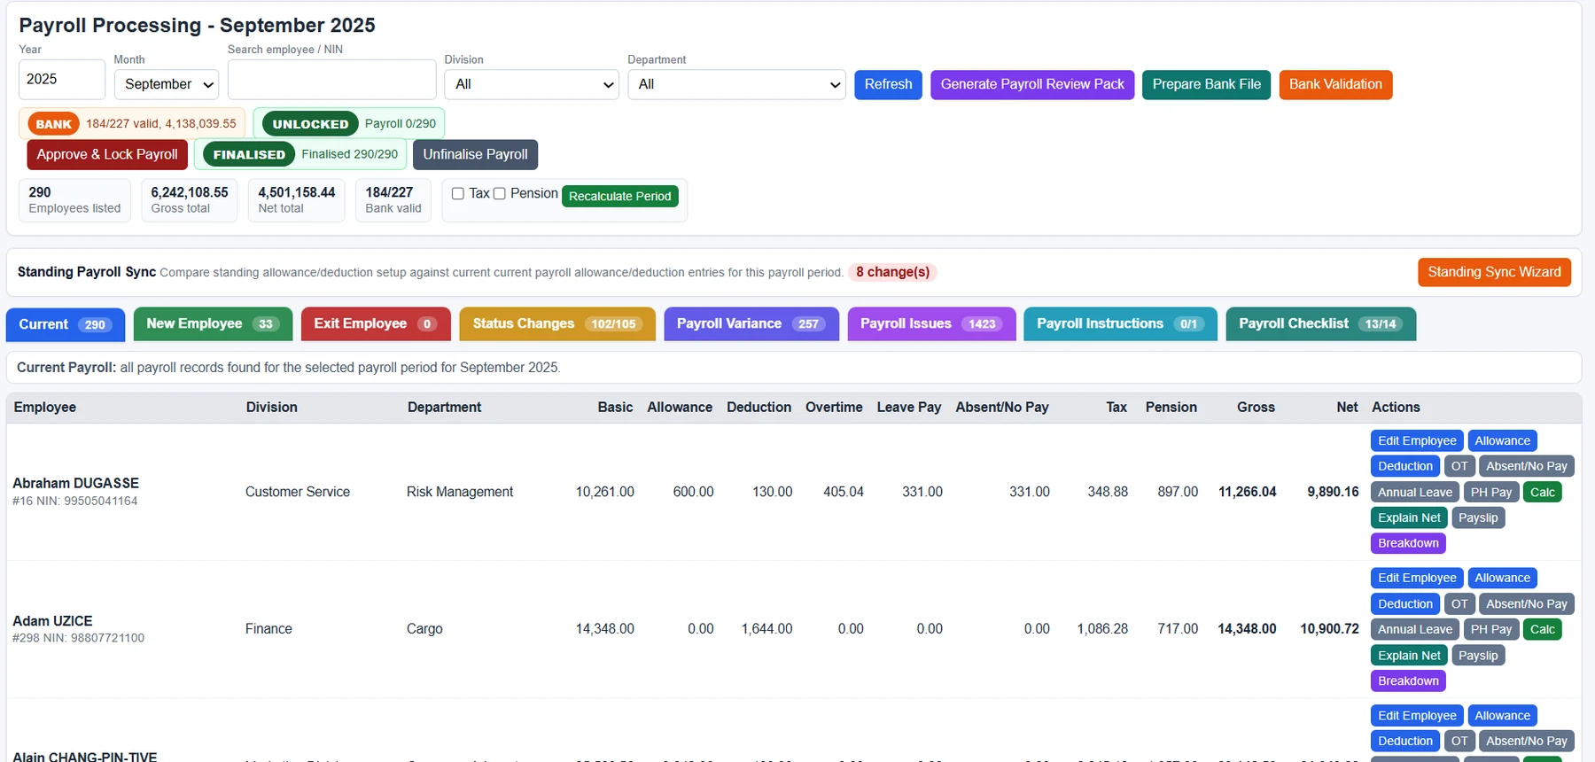Open the Status Changes tab

pos(557,324)
